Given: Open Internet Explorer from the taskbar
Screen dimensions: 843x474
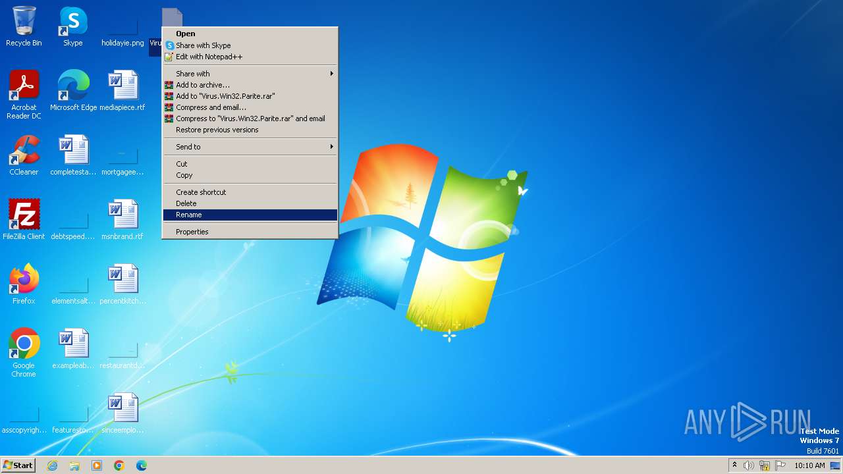Looking at the screenshot, I should pos(53,465).
